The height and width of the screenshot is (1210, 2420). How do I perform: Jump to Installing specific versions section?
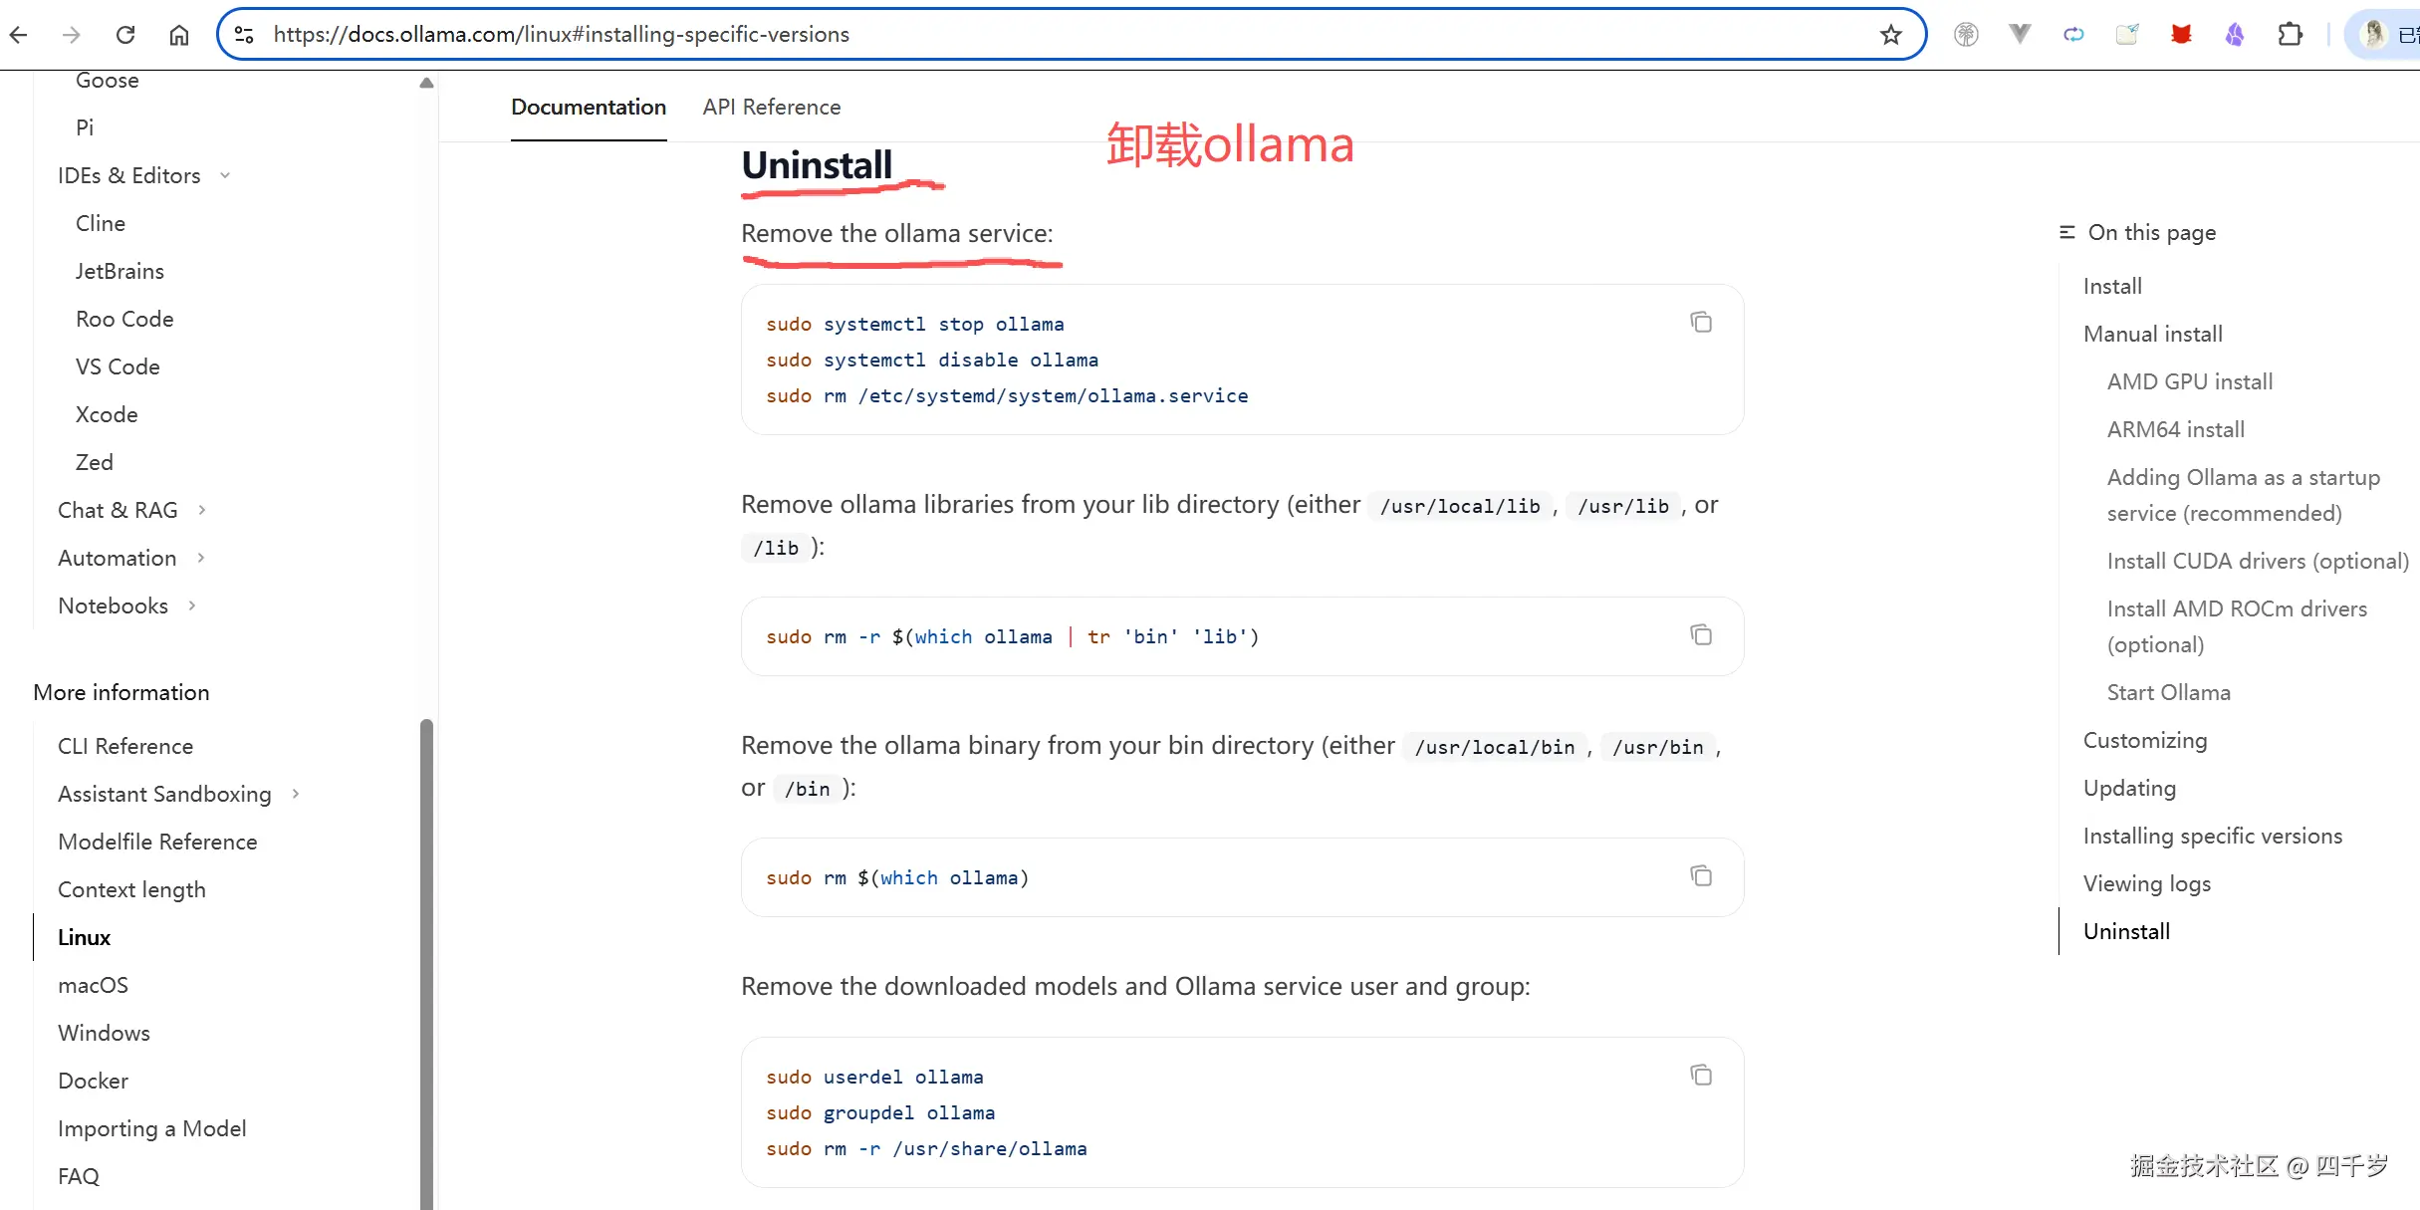click(2212, 836)
